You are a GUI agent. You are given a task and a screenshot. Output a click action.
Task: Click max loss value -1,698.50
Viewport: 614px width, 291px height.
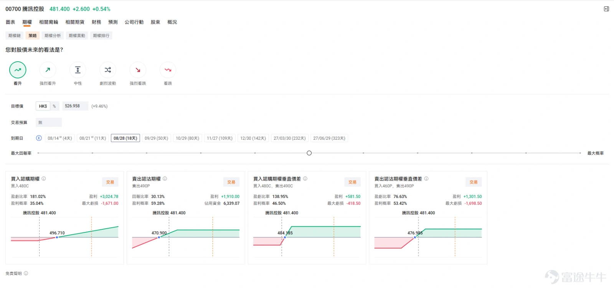tap(473, 203)
